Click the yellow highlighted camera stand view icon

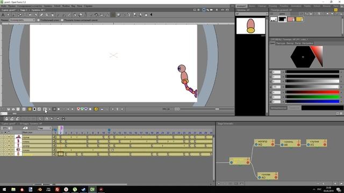click(x=30, y=109)
